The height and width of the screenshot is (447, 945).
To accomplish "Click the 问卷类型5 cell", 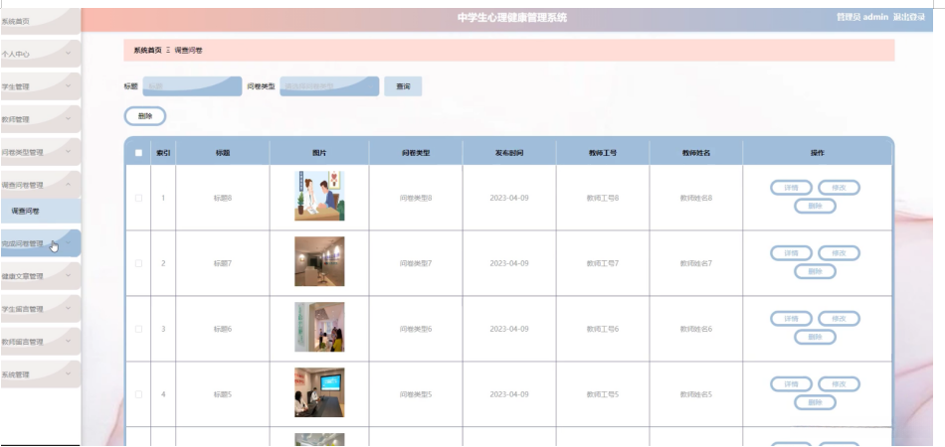I will [x=416, y=394].
